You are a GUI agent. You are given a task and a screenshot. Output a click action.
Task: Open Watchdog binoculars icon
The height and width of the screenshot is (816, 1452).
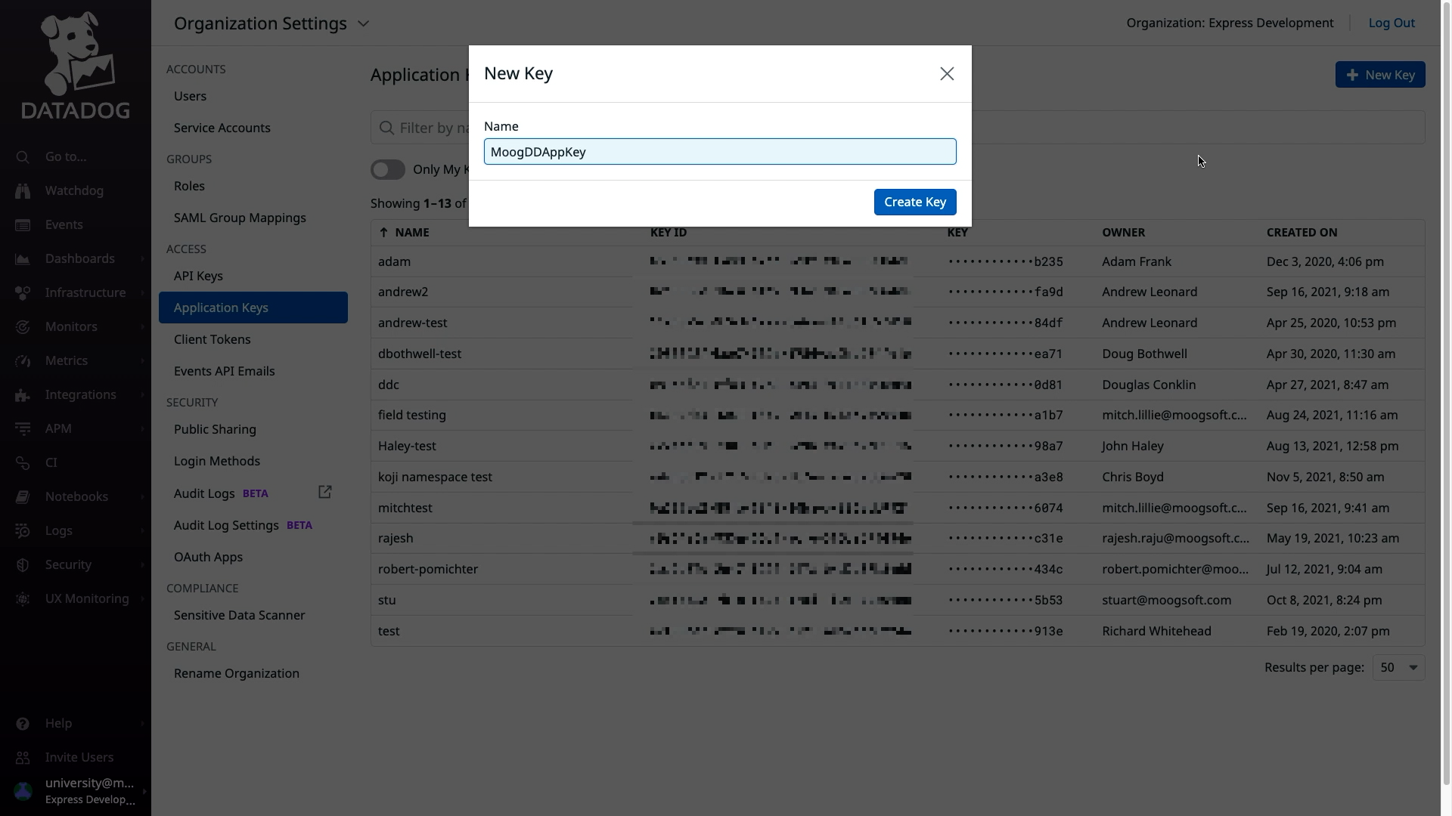click(x=23, y=191)
